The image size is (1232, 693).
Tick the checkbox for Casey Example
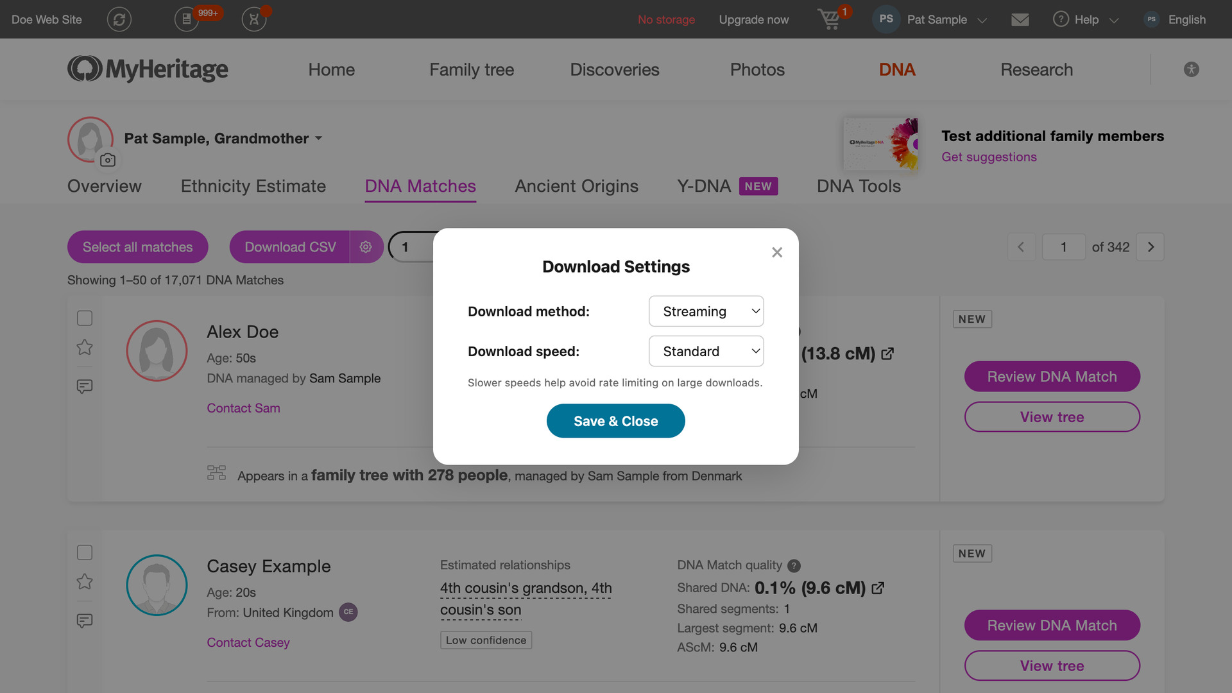pyautogui.click(x=85, y=552)
